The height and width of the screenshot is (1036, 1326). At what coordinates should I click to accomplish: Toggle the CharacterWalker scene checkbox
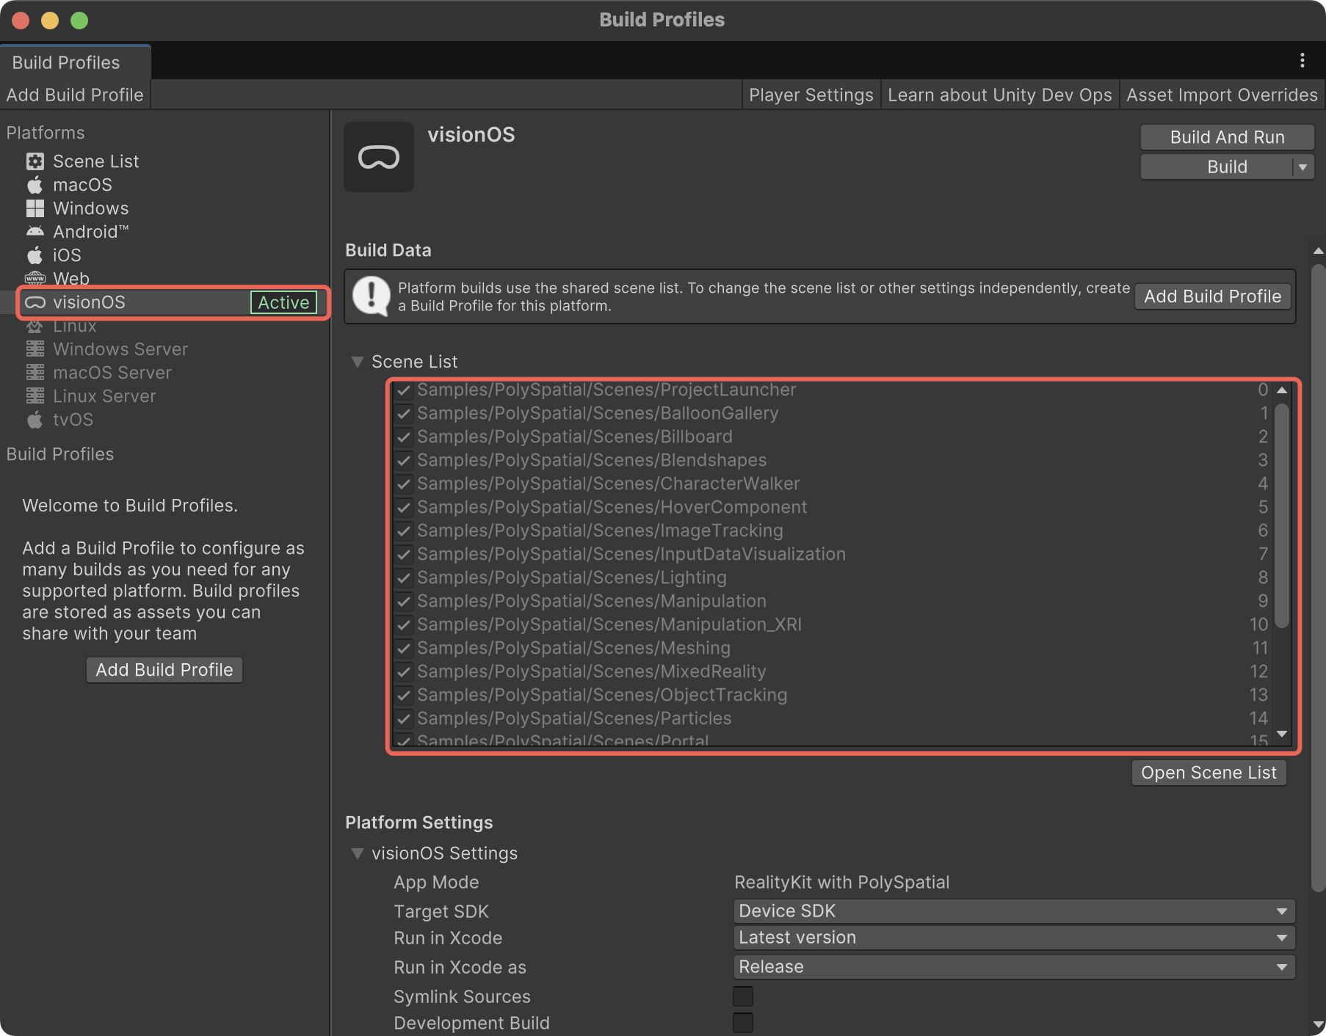(x=403, y=484)
